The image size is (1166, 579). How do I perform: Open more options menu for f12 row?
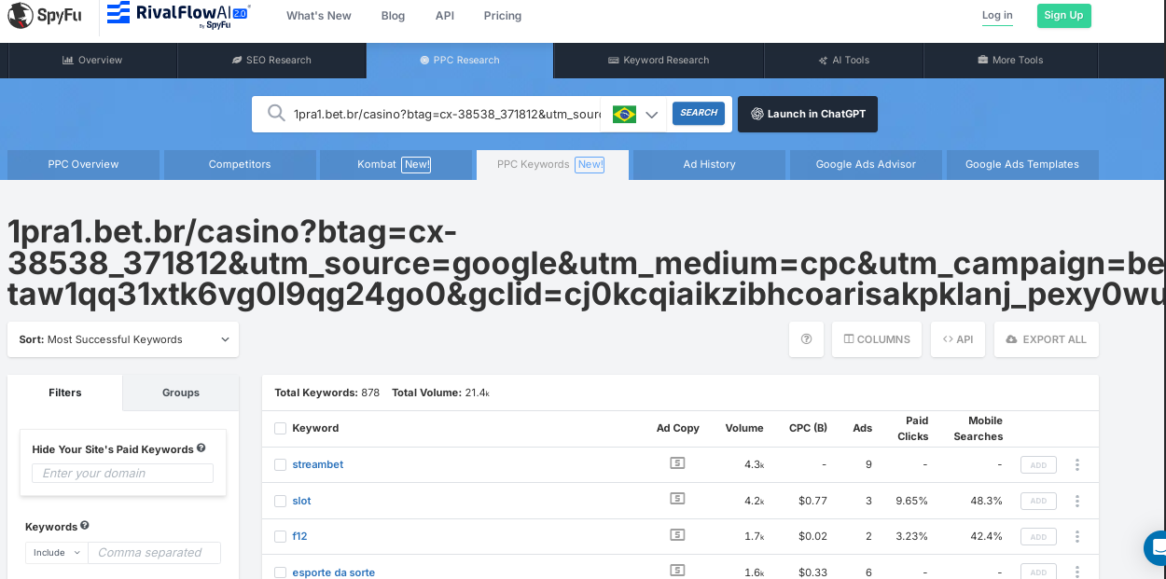pyautogui.click(x=1077, y=536)
